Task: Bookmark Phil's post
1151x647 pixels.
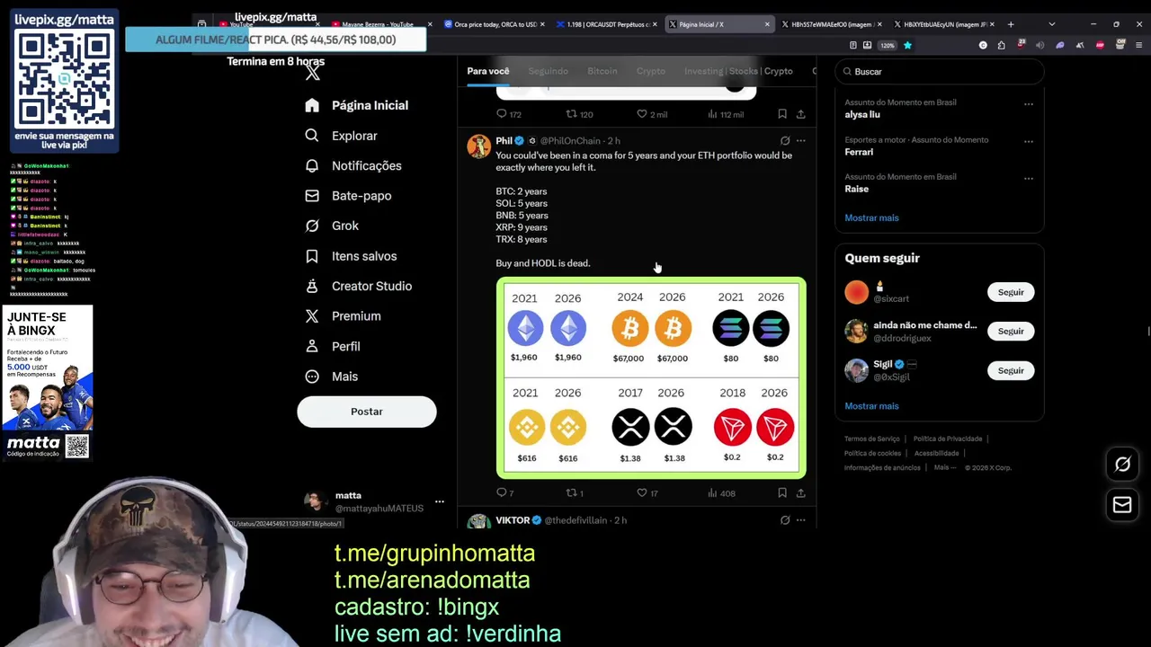Action: pyautogui.click(x=782, y=492)
